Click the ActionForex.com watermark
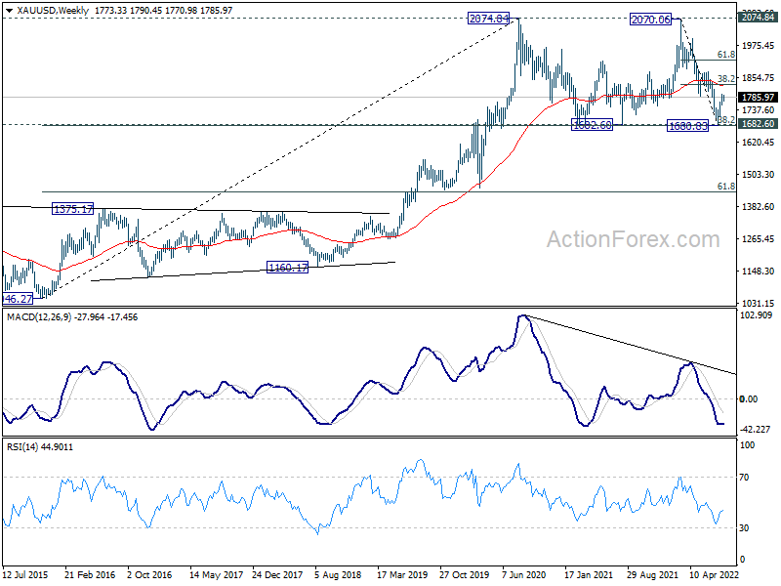781x586 pixels. pyautogui.click(x=633, y=239)
